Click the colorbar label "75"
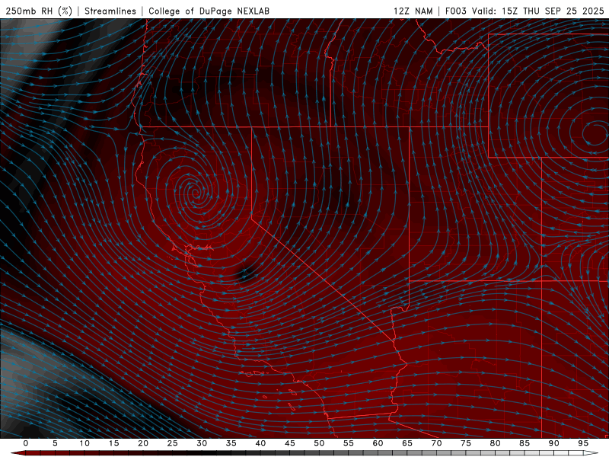The width and height of the screenshot is (609, 457). tap(466, 443)
